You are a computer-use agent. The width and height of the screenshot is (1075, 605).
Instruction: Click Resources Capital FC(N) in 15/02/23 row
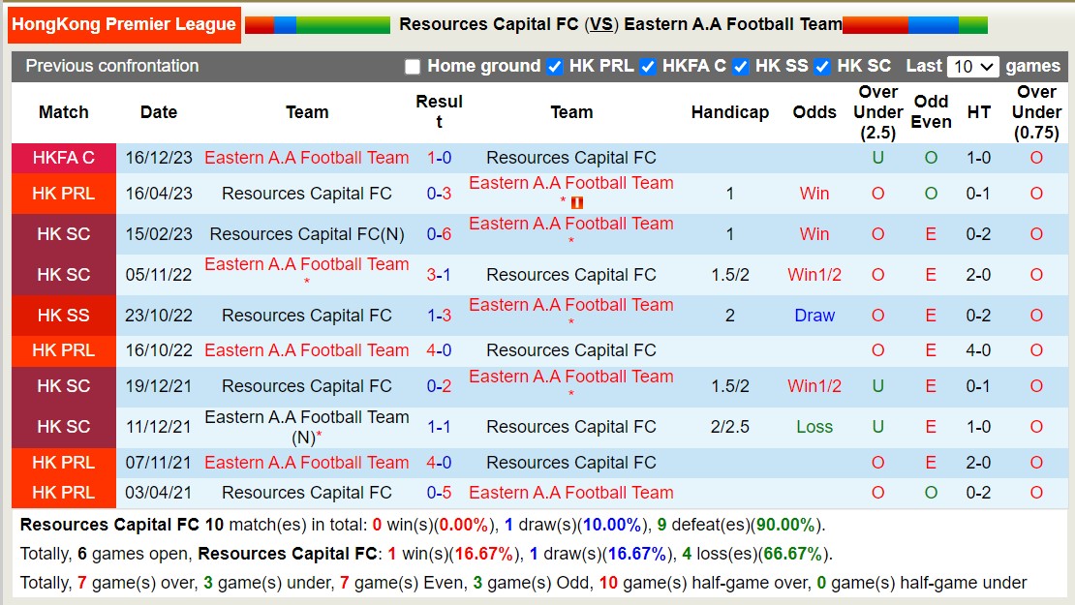[x=306, y=233]
